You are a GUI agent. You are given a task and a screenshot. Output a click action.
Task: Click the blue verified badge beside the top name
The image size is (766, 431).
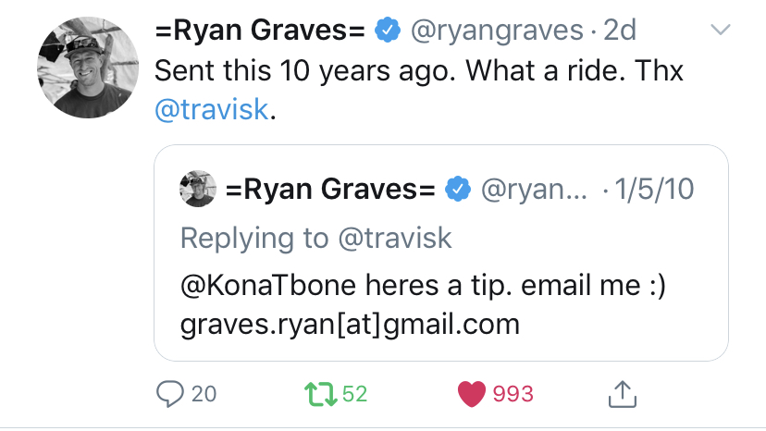(x=386, y=31)
